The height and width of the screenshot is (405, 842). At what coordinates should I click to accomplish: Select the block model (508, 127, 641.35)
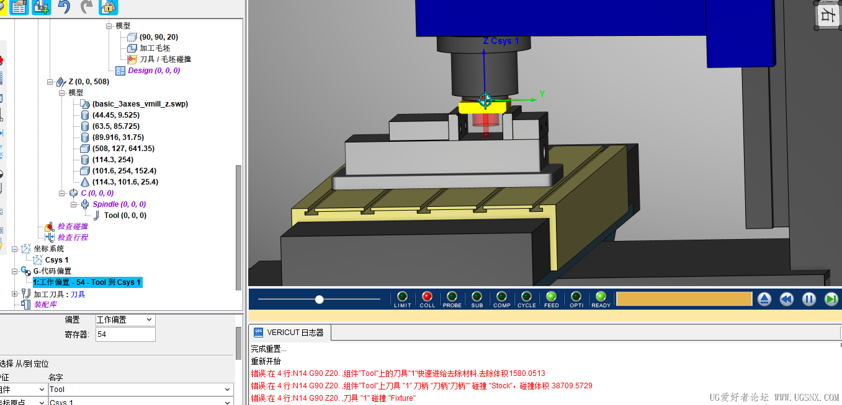click(x=123, y=149)
